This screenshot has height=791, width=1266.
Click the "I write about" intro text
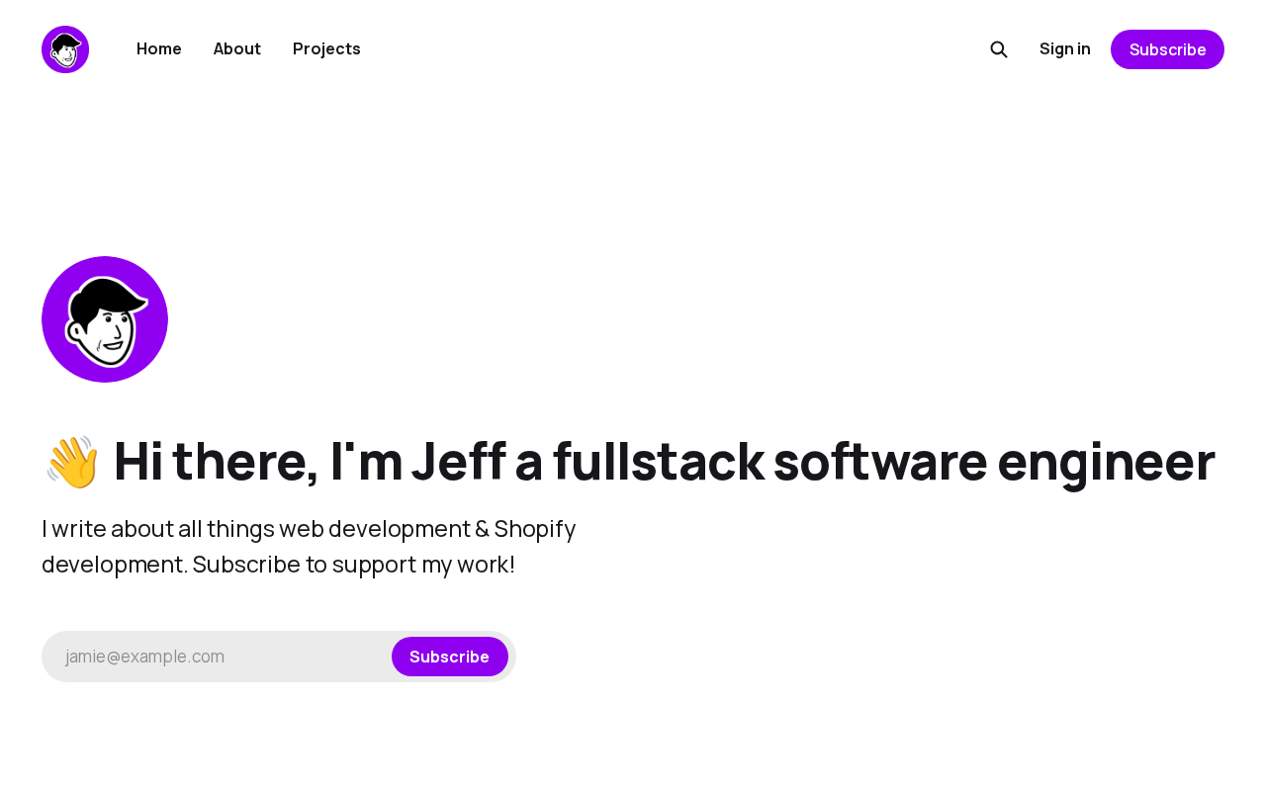coord(107,529)
